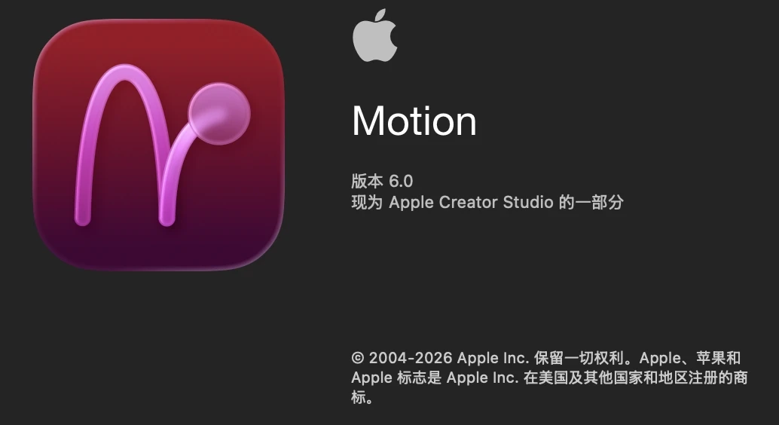
Task: Click the Apple Creator Studio text
Action: 471,202
